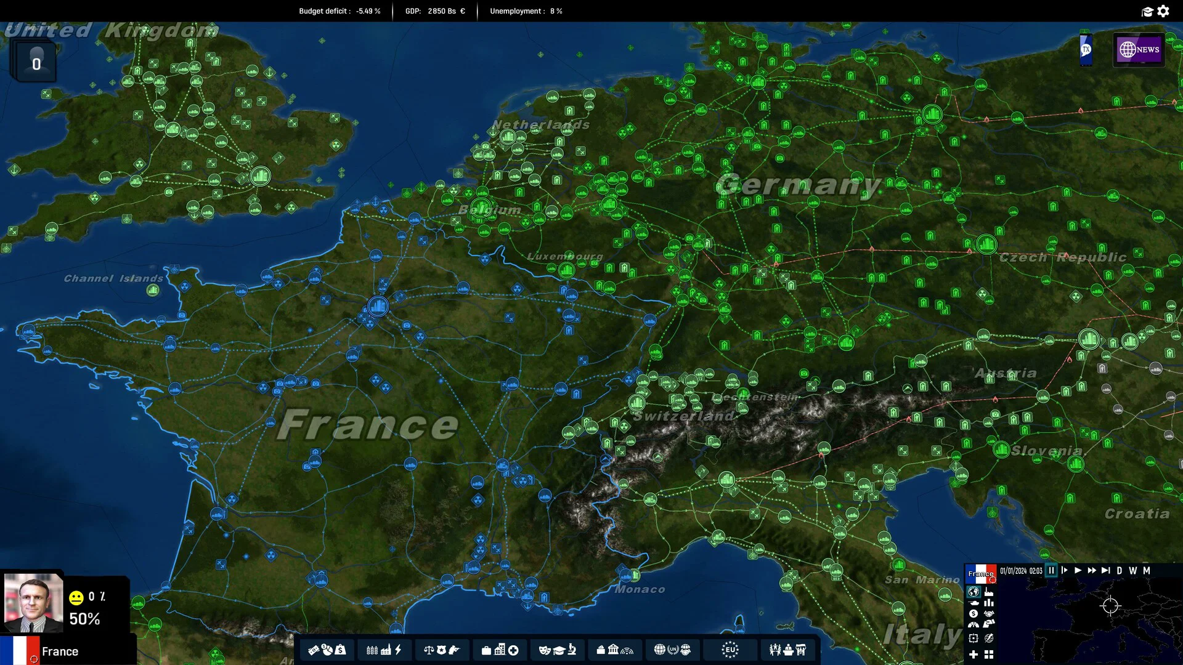Open the culture and education masks icon
Image resolution: width=1183 pixels, height=665 pixels.
(557, 650)
